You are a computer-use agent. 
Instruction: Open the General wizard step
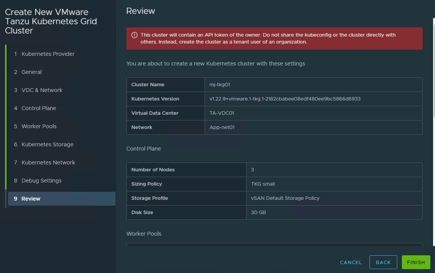[x=32, y=72]
